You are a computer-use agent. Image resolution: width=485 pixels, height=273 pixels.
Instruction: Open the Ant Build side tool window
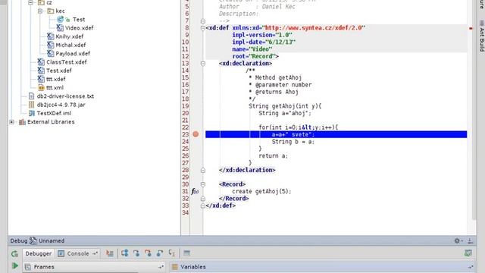(481, 35)
